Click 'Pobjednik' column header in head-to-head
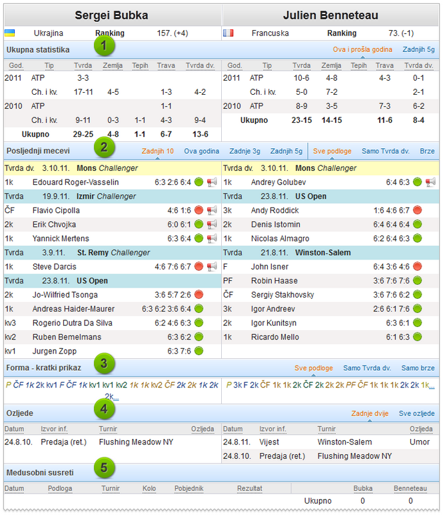 click(189, 488)
